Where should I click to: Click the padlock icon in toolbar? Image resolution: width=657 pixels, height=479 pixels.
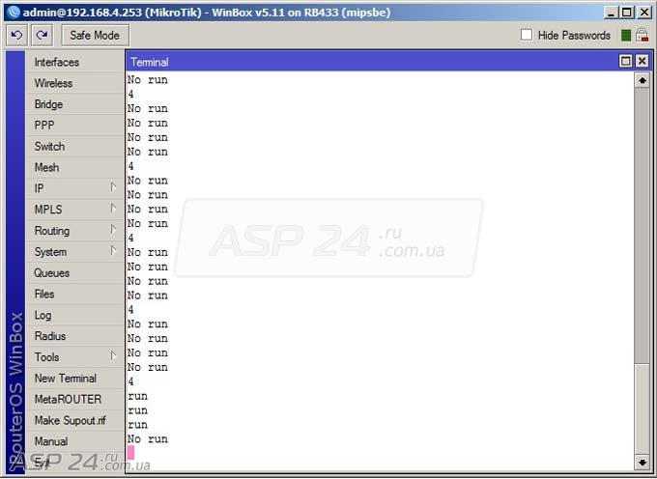point(642,35)
